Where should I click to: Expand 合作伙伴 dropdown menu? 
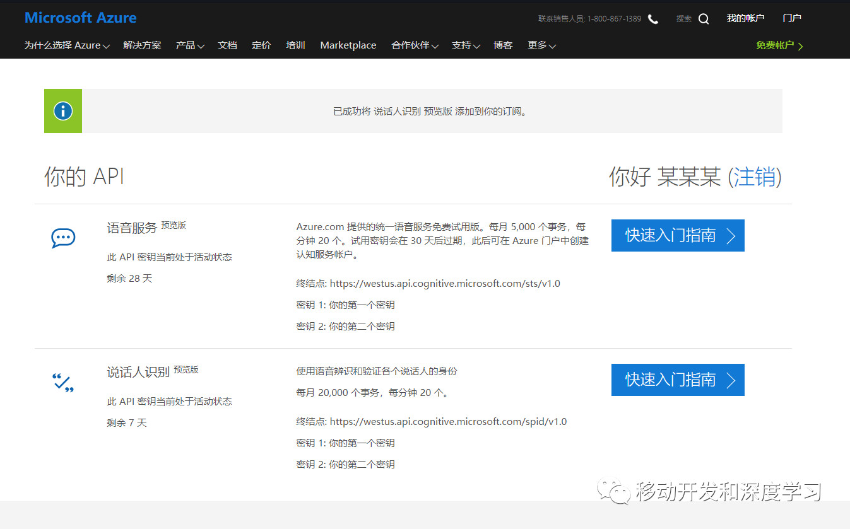point(415,45)
